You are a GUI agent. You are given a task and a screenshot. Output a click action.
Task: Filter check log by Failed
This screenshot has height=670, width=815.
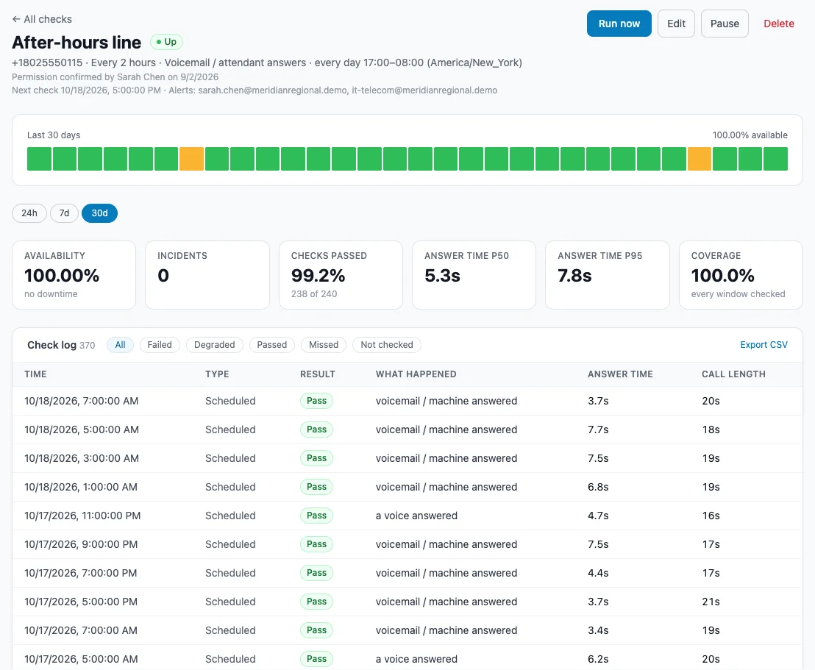[x=160, y=345]
